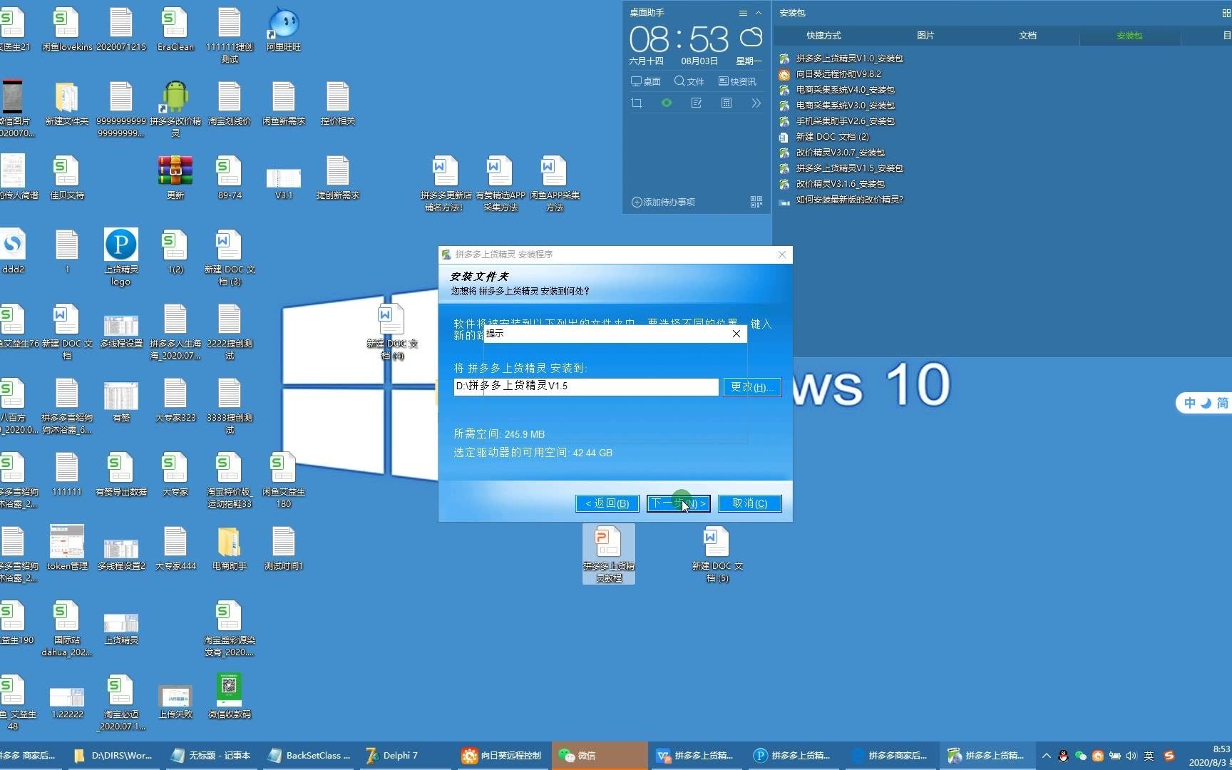Switch input language 英 in tray
The height and width of the screenshot is (770, 1232).
tap(1149, 756)
